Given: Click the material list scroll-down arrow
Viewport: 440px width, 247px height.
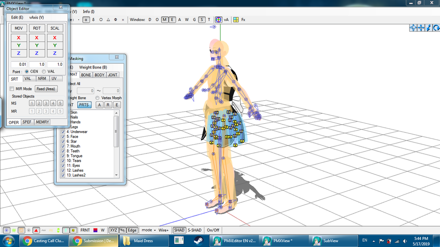Looking at the screenshot, I should [x=117, y=175].
